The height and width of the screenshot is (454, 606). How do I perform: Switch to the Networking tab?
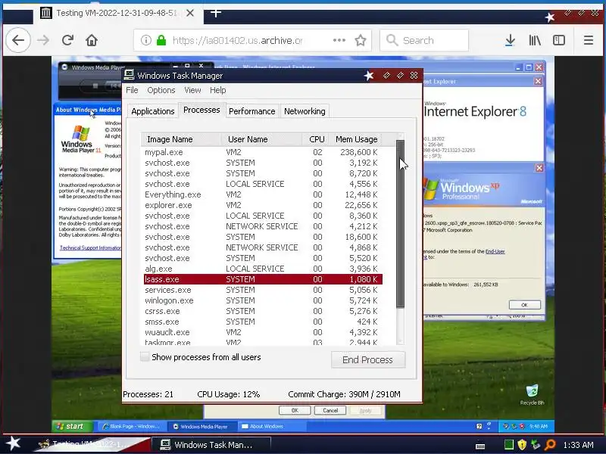pyautogui.click(x=305, y=111)
